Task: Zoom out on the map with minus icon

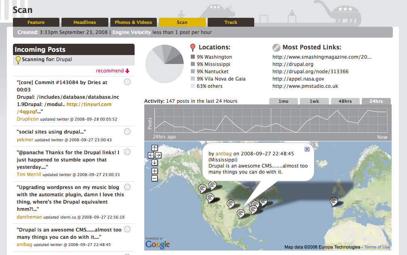Action: (x=154, y=178)
